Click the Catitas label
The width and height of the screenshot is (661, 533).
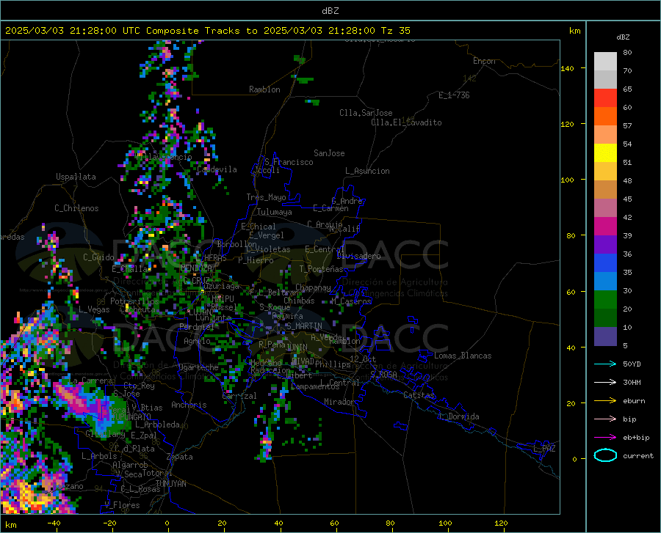tap(419, 395)
